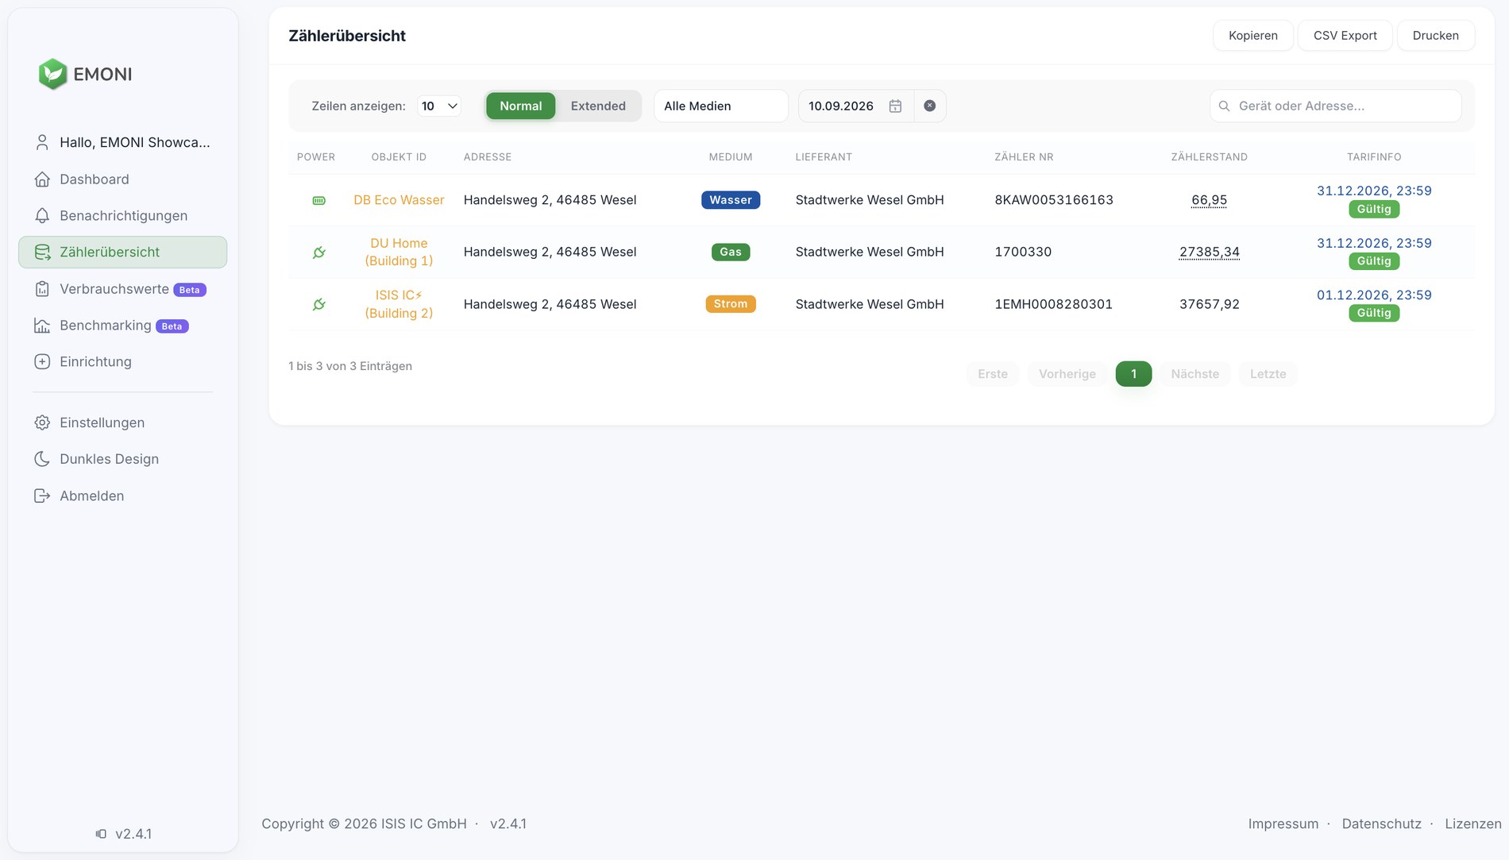Click the Dashboard house icon
Image resolution: width=1509 pixels, height=860 pixels.
pos(42,179)
